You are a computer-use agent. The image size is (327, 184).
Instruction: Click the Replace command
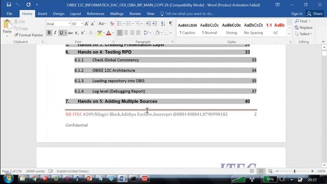coord(303,28)
